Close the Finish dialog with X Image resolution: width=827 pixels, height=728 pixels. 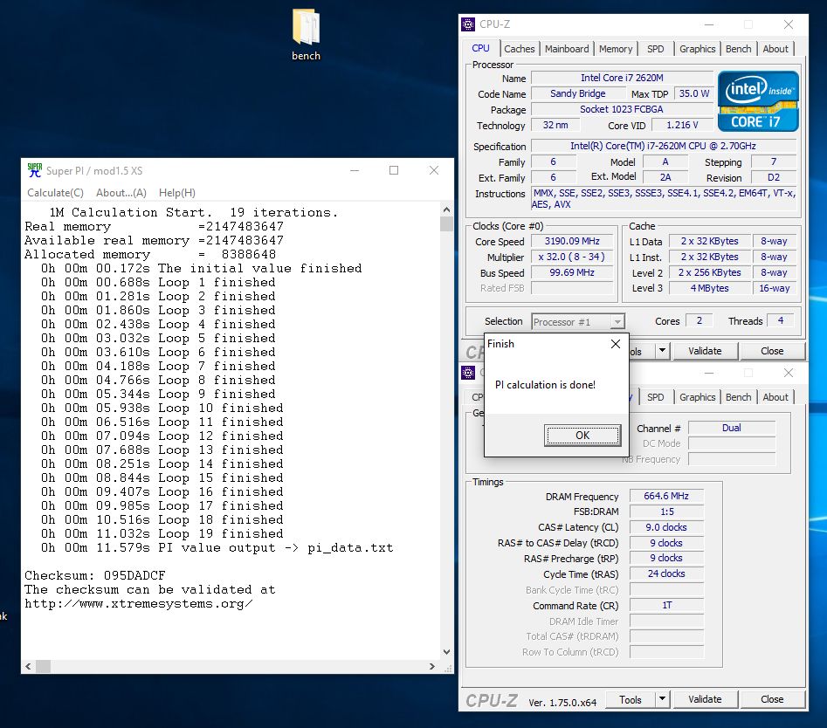pyautogui.click(x=616, y=344)
